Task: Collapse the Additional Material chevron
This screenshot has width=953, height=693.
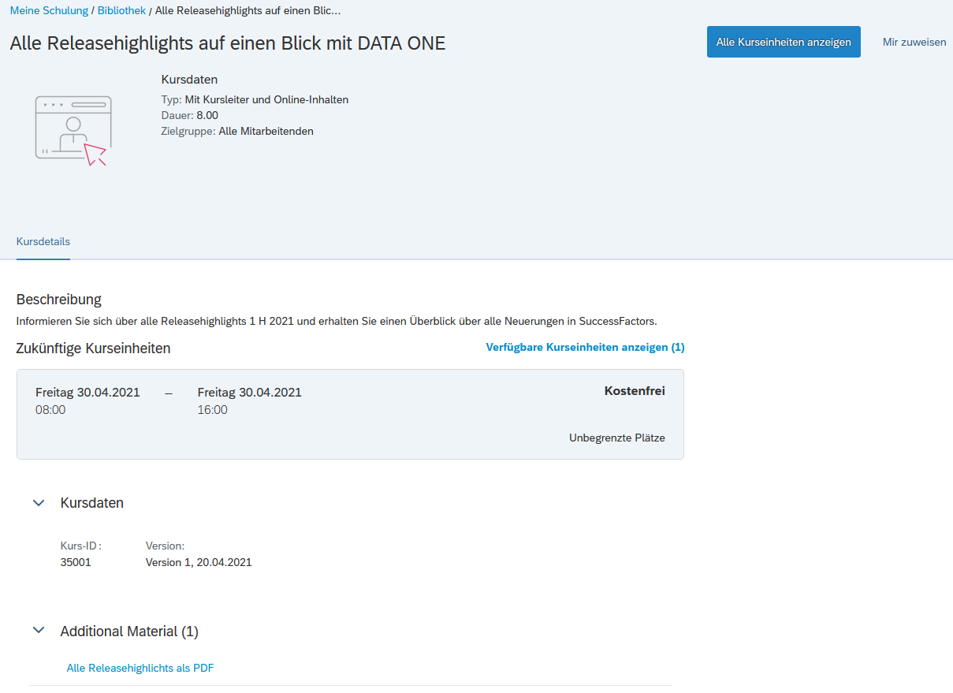Action: (x=39, y=631)
